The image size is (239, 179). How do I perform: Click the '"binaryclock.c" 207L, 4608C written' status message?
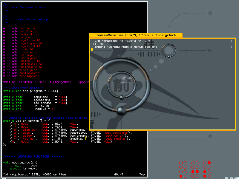coord(34,175)
